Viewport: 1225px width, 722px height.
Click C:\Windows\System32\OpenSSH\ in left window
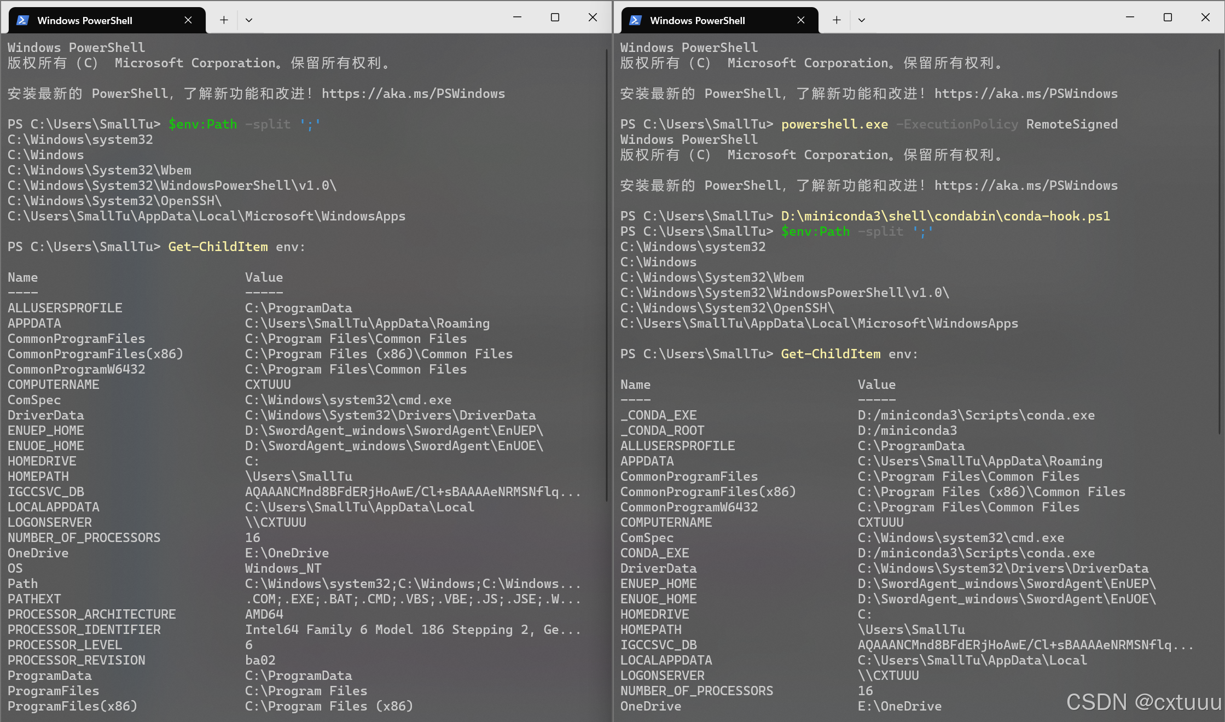pyautogui.click(x=115, y=201)
